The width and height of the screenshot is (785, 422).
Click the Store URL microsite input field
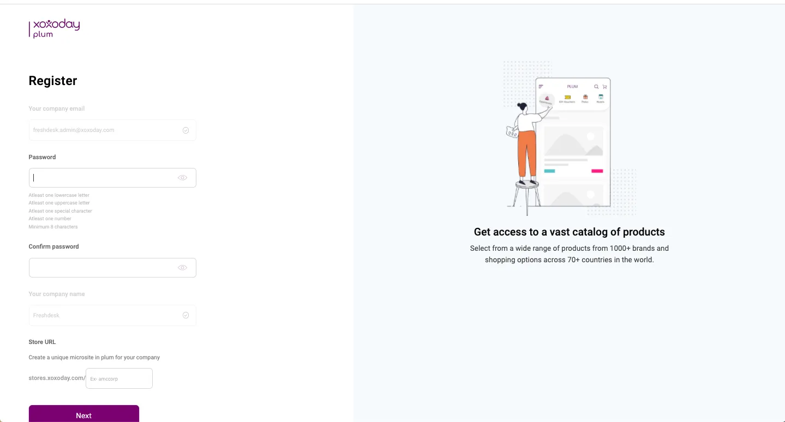[119, 378]
